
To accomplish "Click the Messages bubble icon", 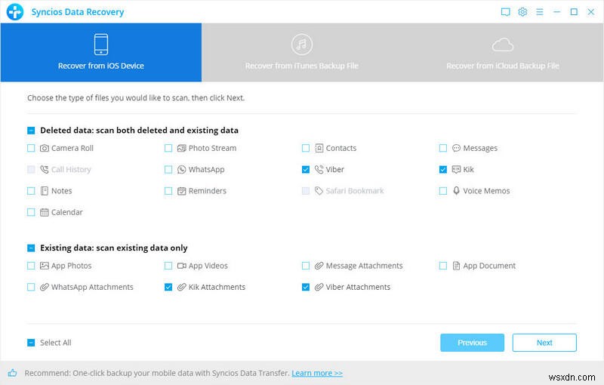I will [456, 148].
